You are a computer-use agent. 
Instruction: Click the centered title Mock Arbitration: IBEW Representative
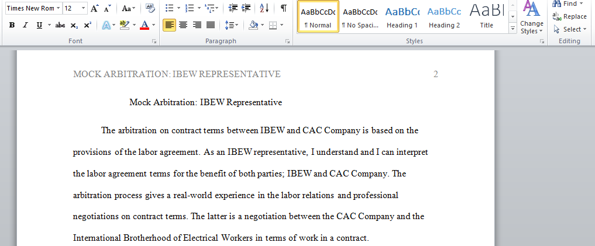coord(206,102)
